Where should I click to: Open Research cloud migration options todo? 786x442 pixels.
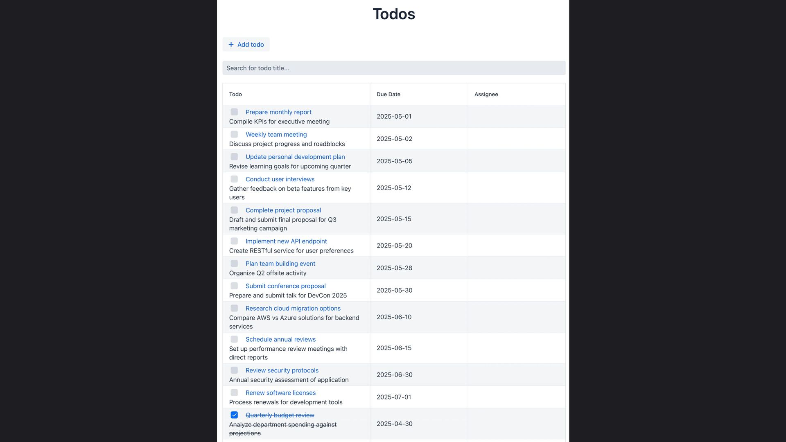[293, 308]
